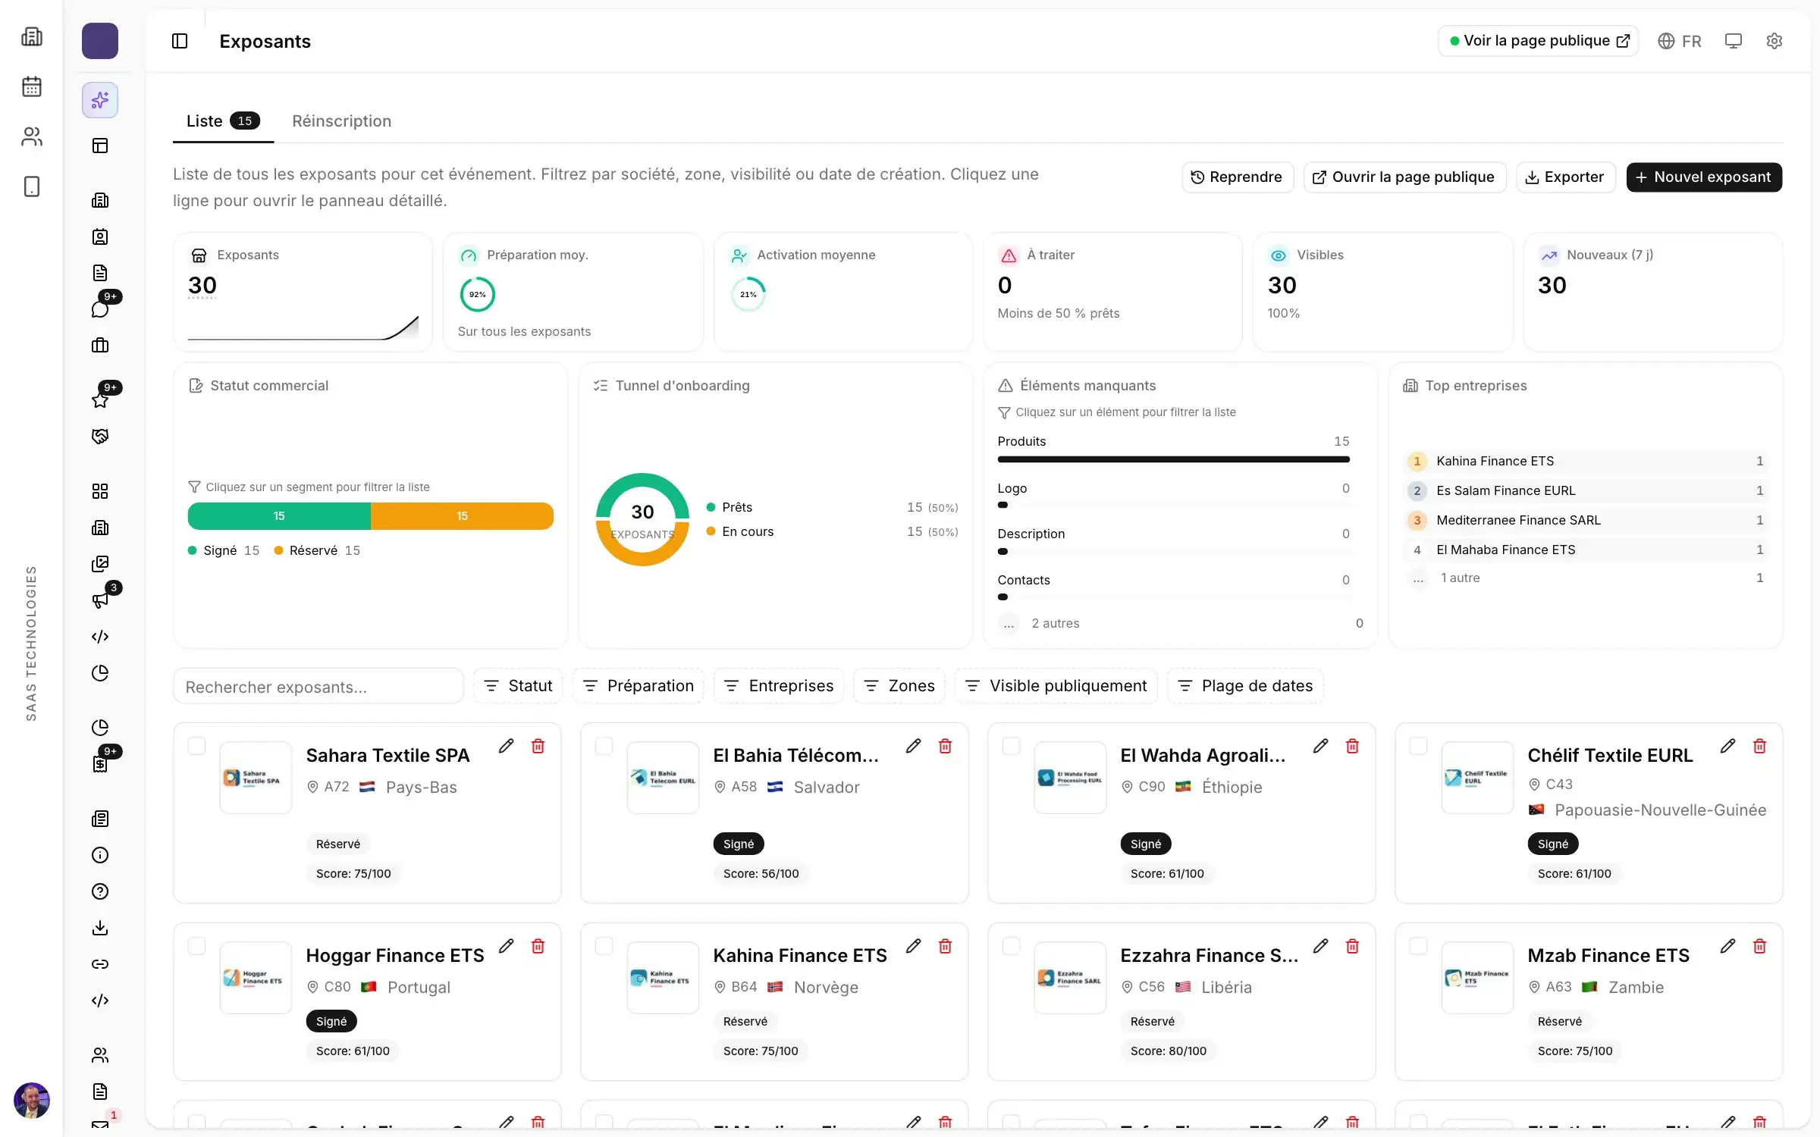
Task: Click the Produits missing elements bar
Action: pos(1173,459)
